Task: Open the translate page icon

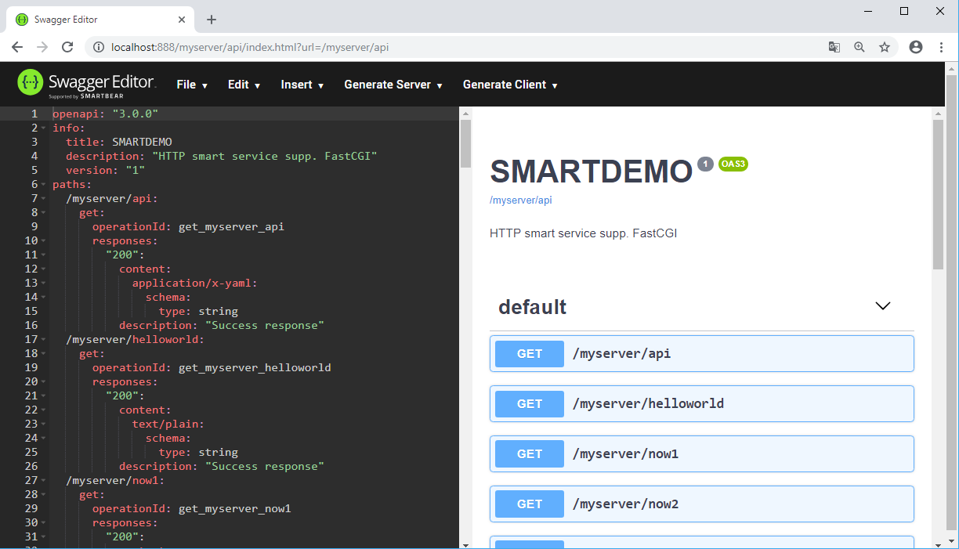Action: (834, 47)
